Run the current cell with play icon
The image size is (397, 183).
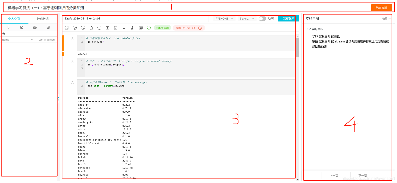click(x=75, y=28)
